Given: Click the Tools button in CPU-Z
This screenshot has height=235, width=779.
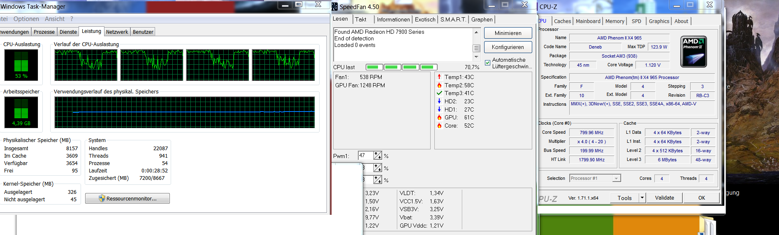Looking at the screenshot, I should pyautogui.click(x=624, y=198).
